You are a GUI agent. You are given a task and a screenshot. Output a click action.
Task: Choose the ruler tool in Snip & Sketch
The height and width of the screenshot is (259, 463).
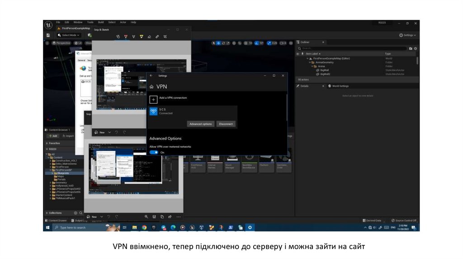click(x=157, y=37)
